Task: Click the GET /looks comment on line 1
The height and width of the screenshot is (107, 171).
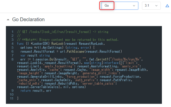Action: click(x=63, y=32)
